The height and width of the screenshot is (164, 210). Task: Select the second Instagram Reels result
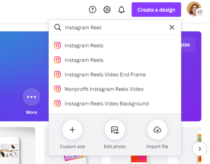click(x=84, y=60)
